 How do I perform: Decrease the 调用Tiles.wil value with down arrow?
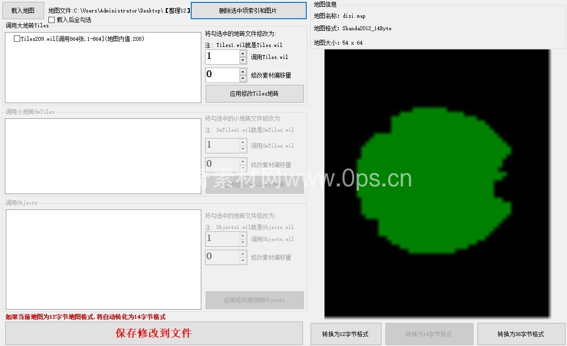pyautogui.click(x=243, y=60)
